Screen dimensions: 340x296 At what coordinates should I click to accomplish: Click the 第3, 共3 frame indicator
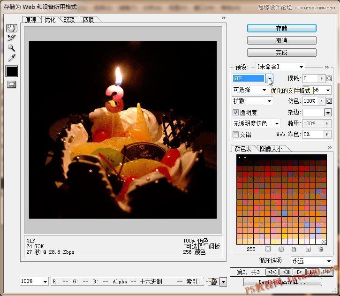tap(248, 272)
